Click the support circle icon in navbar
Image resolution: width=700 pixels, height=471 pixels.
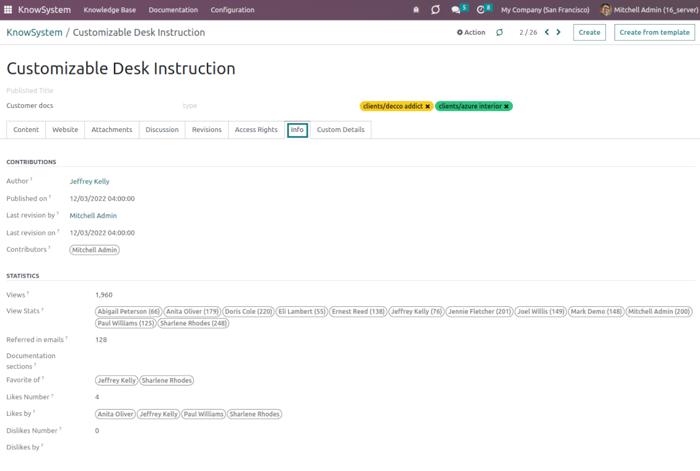[435, 9]
